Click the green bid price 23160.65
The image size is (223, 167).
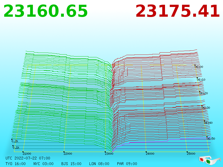pos(45,11)
